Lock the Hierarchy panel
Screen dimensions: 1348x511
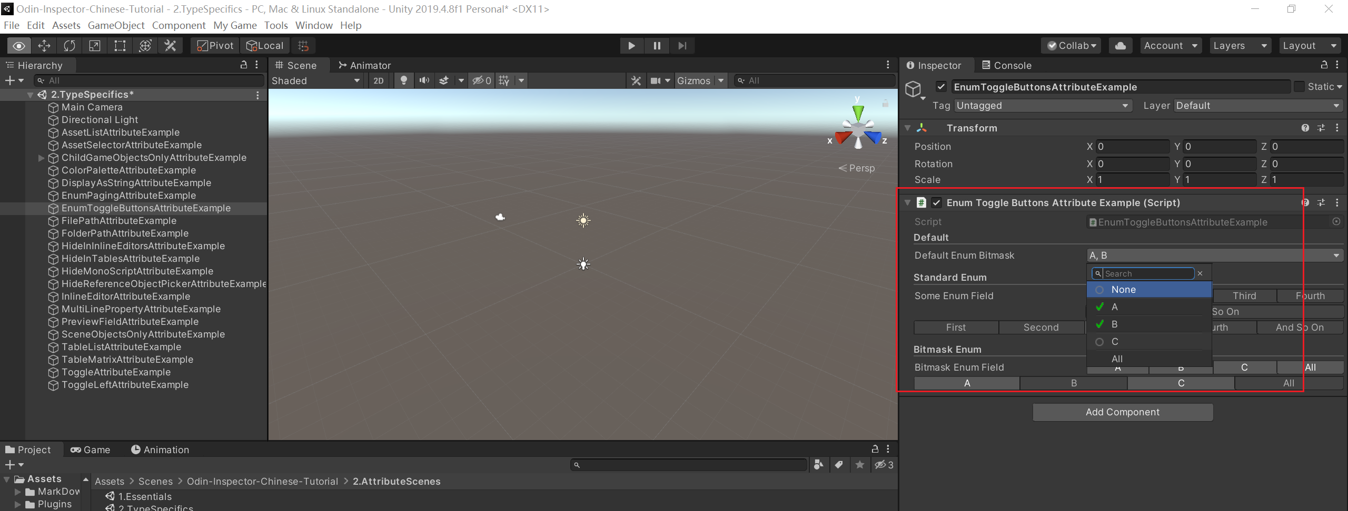(244, 65)
